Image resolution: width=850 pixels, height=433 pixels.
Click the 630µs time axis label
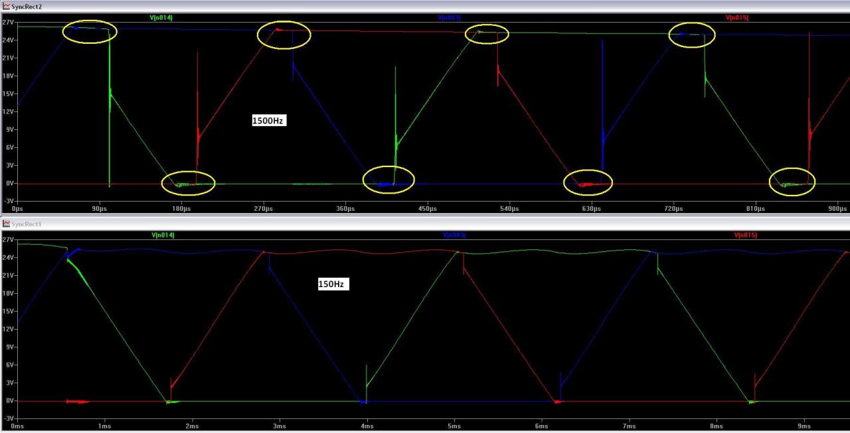[x=592, y=209]
